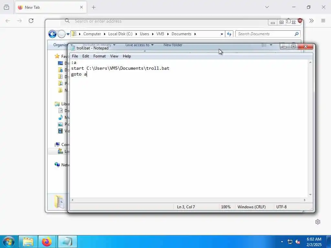Click the 'goto a' line in Notepad
Viewport: 331px width, 248px height.
79,74
